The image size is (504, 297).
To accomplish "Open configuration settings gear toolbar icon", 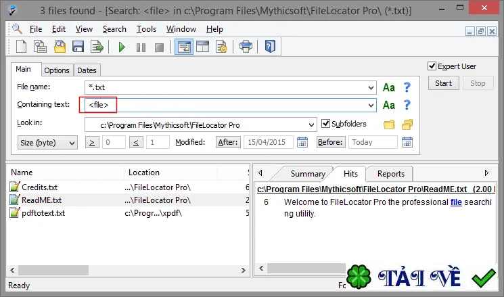I will pyautogui.click(x=221, y=47).
